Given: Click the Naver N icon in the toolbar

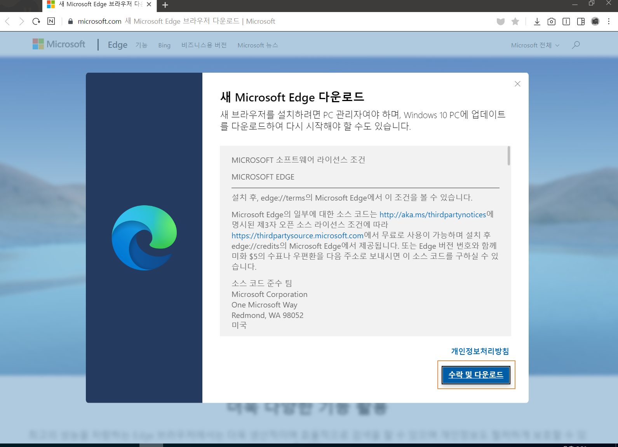Looking at the screenshot, I should [x=51, y=21].
